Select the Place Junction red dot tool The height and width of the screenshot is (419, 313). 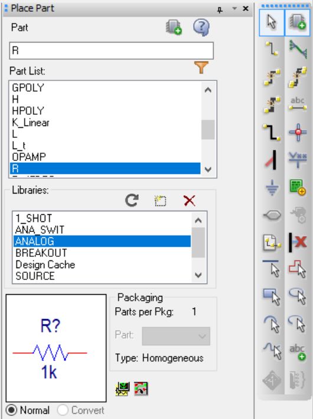pos(298,132)
